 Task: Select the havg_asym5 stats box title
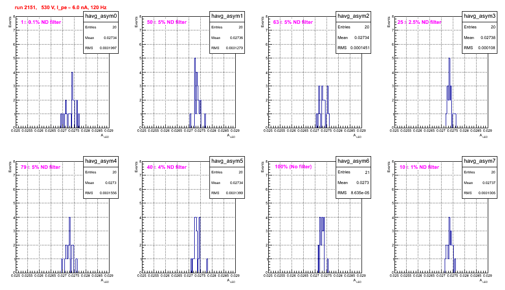point(227,161)
